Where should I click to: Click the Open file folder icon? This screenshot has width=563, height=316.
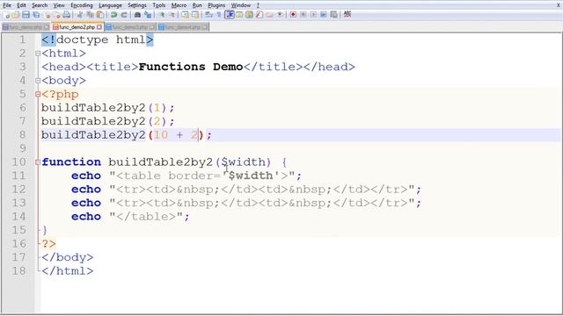16,15
